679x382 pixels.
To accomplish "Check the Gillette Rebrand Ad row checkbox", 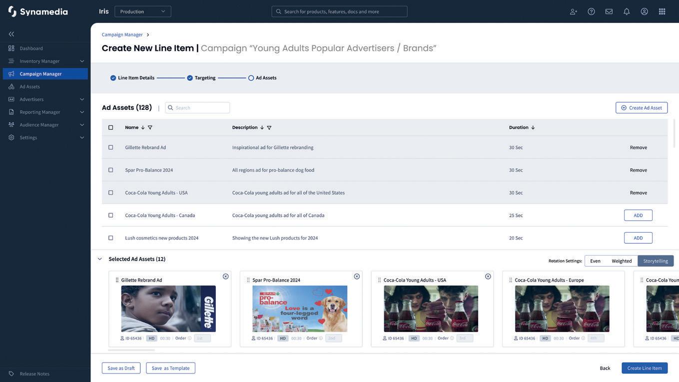I will coord(111,147).
